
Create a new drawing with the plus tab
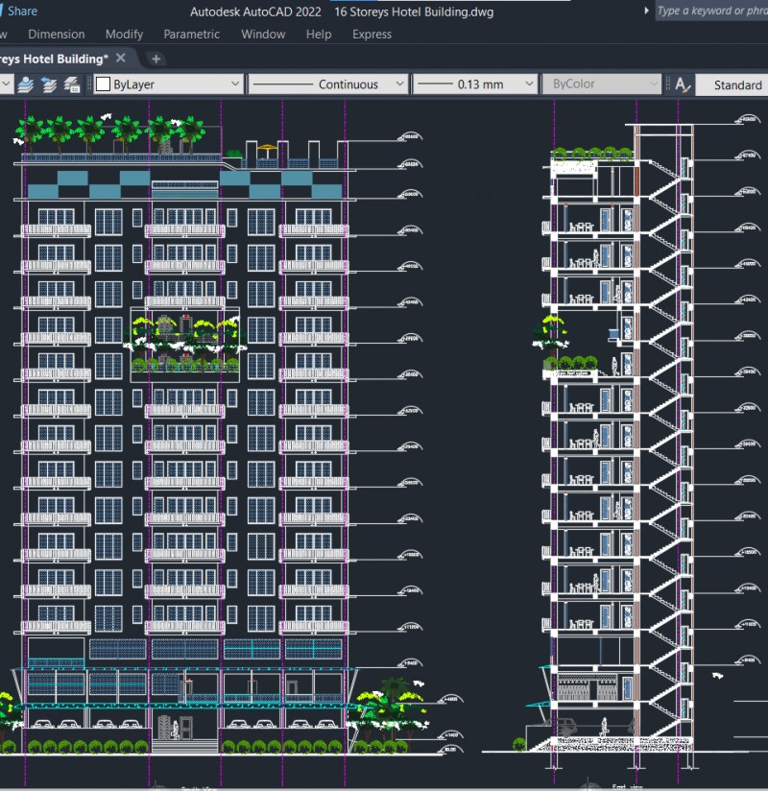click(x=156, y=58)
